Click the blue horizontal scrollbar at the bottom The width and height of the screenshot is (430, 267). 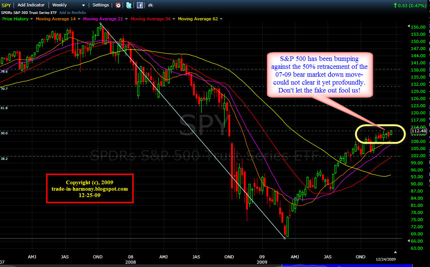[347, 265]
